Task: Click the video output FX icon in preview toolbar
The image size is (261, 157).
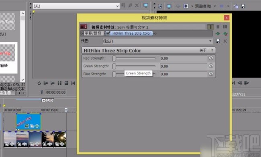Action: [x=178, y=6]
